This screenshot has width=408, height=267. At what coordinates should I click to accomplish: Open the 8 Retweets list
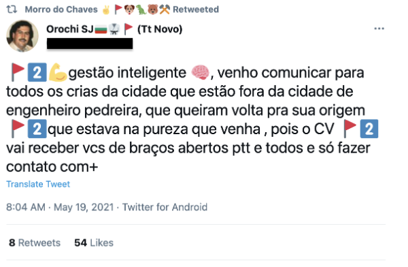[x=35, y=242]
